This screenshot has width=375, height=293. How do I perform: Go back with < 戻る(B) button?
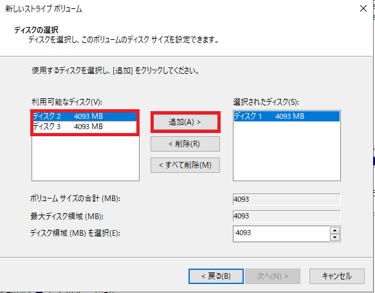[216, 276]
